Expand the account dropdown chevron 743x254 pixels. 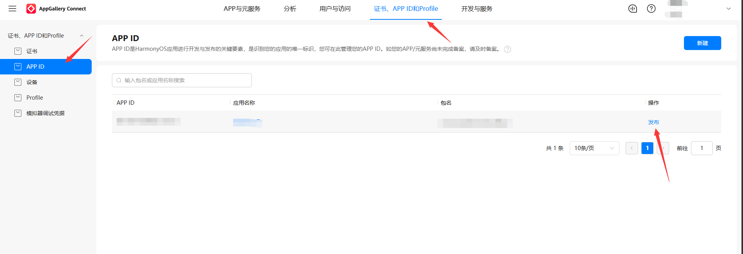(x=729, y=9)
